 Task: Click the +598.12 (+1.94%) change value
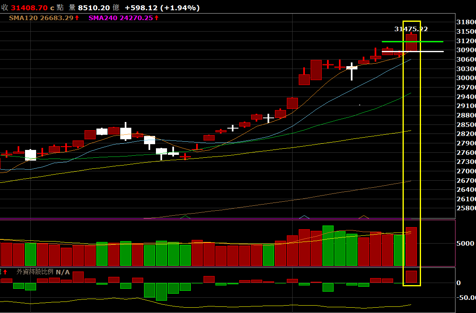click(162, 8)
